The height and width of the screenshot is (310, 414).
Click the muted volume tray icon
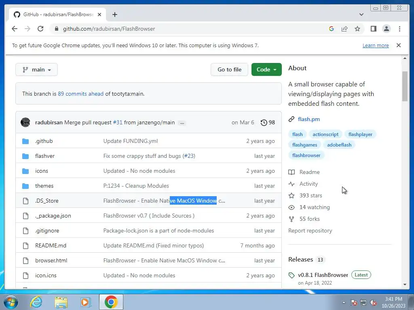(x=373, y=303)
